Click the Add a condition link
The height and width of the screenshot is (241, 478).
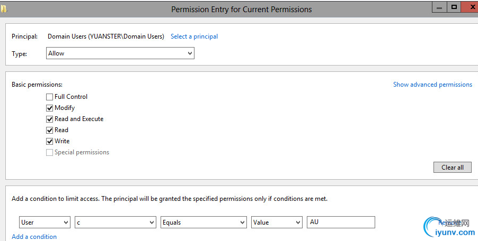pos(34,236)
